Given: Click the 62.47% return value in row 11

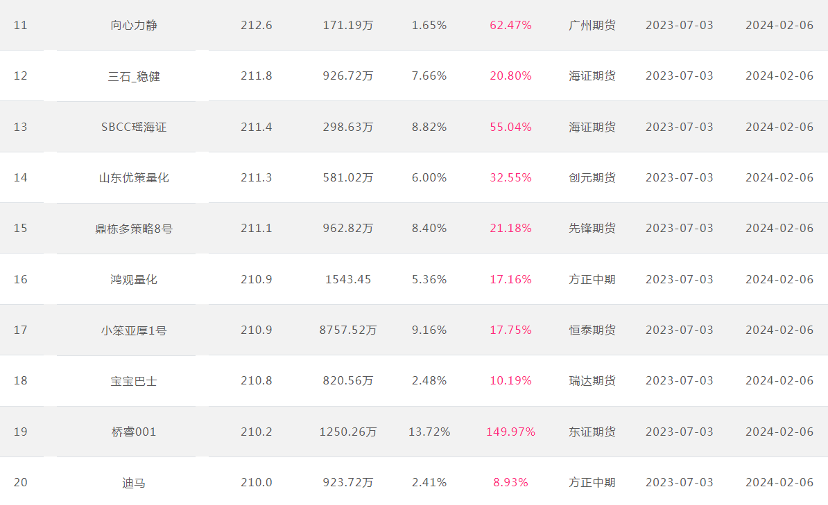Looking at the screenshot, I should click(510, 26).
